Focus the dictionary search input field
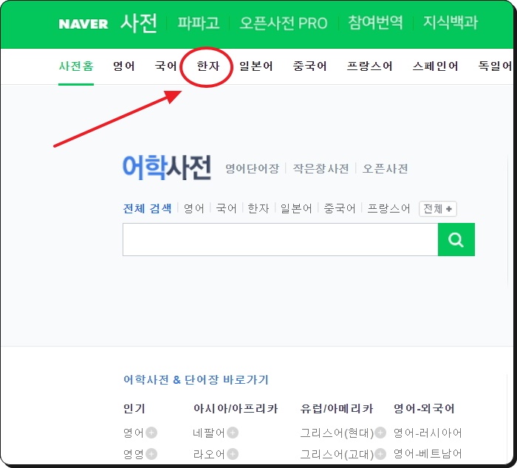This screenshot has height=468, width=517. coord(280,240)
